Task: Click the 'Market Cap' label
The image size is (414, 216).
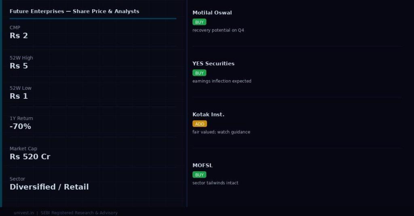Action: pyautogui.click(x=23, y=149)
